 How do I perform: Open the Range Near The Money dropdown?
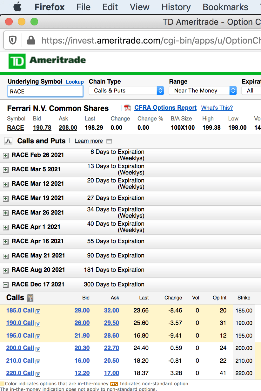click(x=203, y=91)
